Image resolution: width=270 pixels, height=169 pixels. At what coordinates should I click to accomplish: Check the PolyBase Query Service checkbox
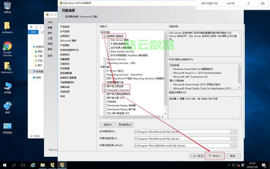tap(109, 55)
